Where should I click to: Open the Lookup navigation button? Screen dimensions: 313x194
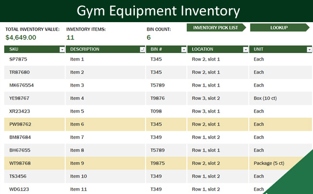[279, 27]
